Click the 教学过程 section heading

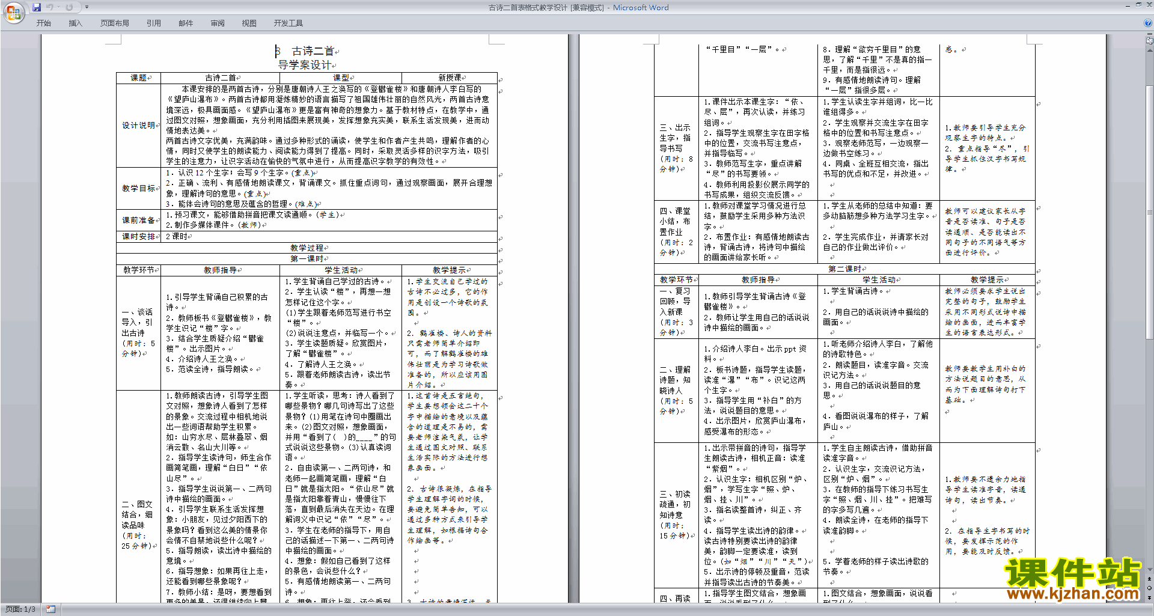pos(307,248)
